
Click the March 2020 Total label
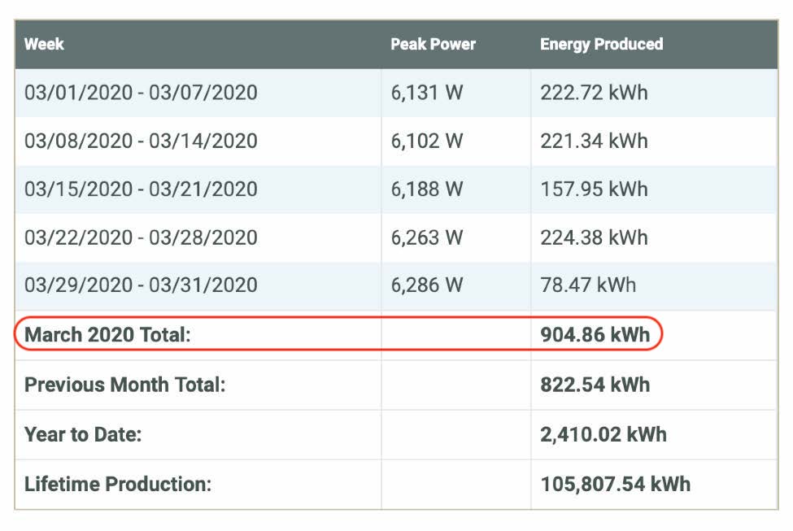coord(107,335)
